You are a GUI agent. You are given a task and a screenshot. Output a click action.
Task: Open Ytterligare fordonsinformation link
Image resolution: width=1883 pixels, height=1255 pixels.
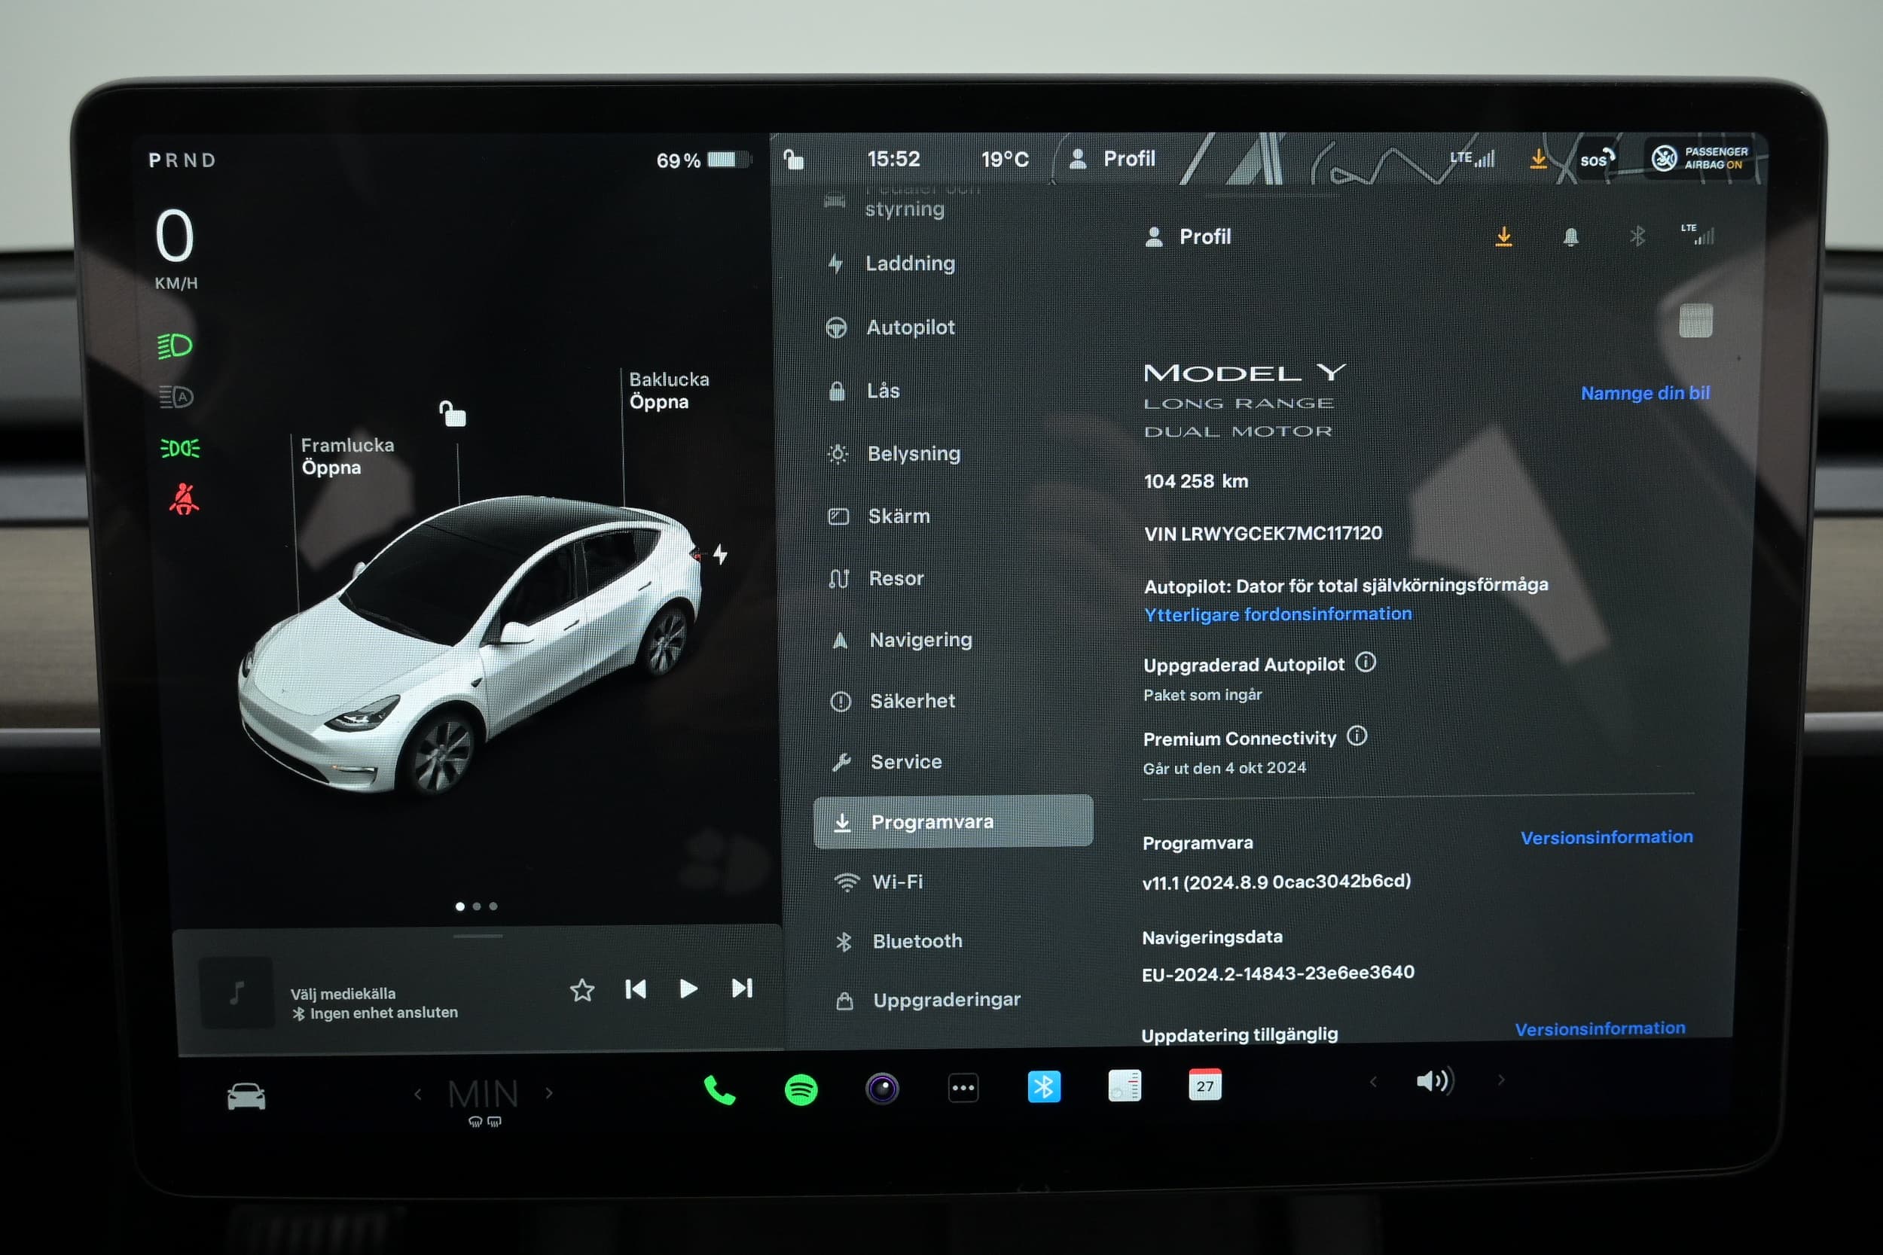point(1277,614)
